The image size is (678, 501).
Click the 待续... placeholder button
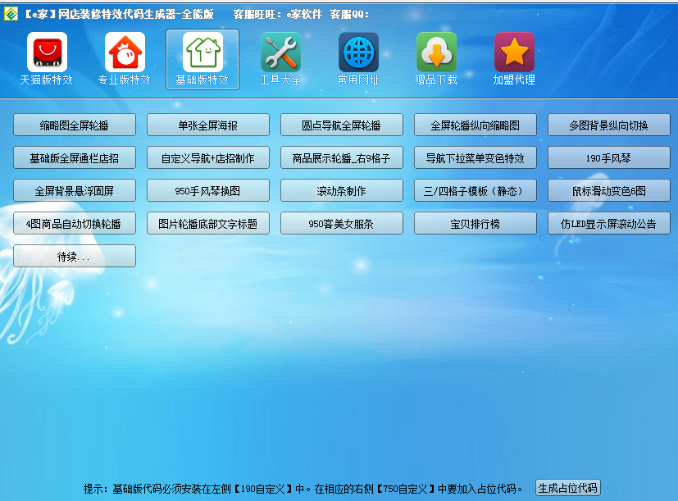click(75, 256)
